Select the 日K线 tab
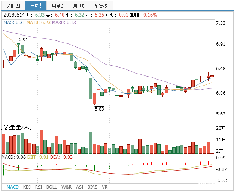 (36, 6)
